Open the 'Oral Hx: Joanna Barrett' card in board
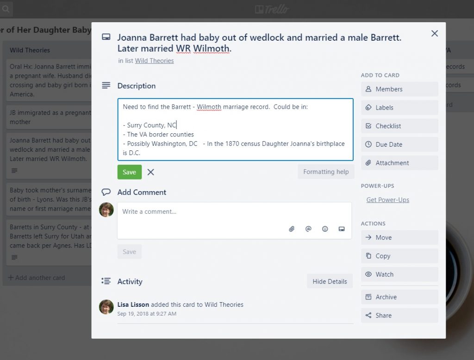The width and height of the screenshot is (474, 360). (49, 81)
